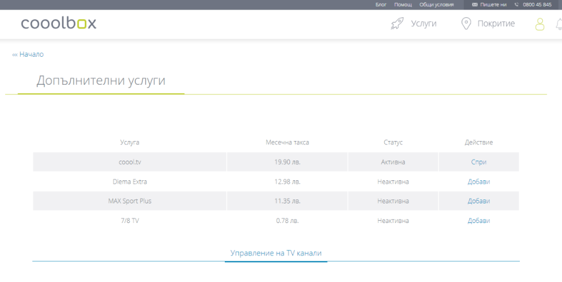Go back via the Начало link
Image resolution: width=562 pixels, height=282 pixels.
pos(28,54)
